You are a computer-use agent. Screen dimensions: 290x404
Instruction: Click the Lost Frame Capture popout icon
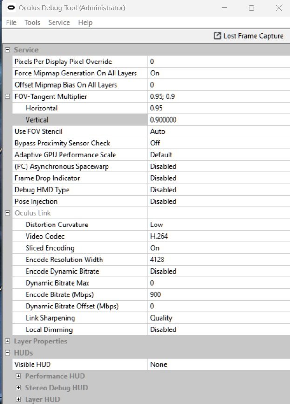click(x=217, y=35)
